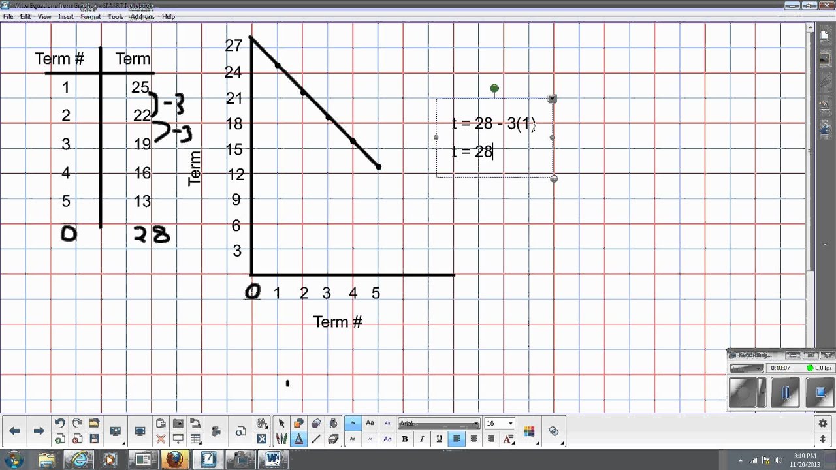
Task: Select the Text tool
Action: coord(298,439)
